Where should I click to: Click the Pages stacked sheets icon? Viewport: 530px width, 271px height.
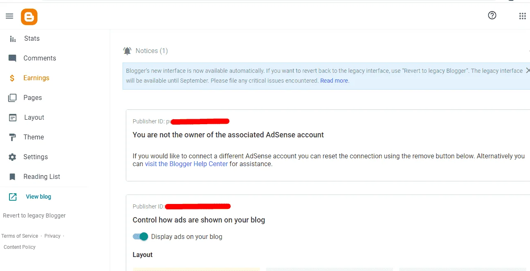(x=12, y=98)
